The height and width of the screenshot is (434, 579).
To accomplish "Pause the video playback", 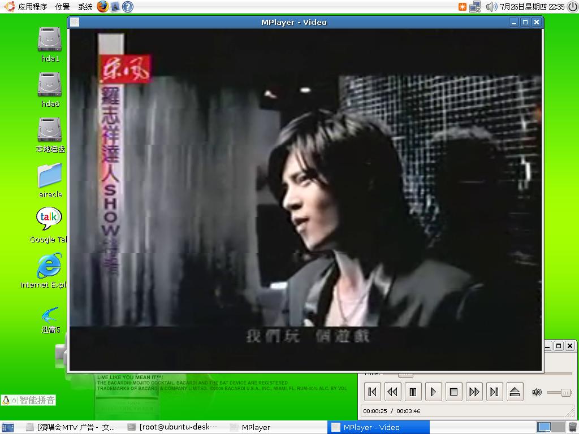I will (x=413, y=392).
